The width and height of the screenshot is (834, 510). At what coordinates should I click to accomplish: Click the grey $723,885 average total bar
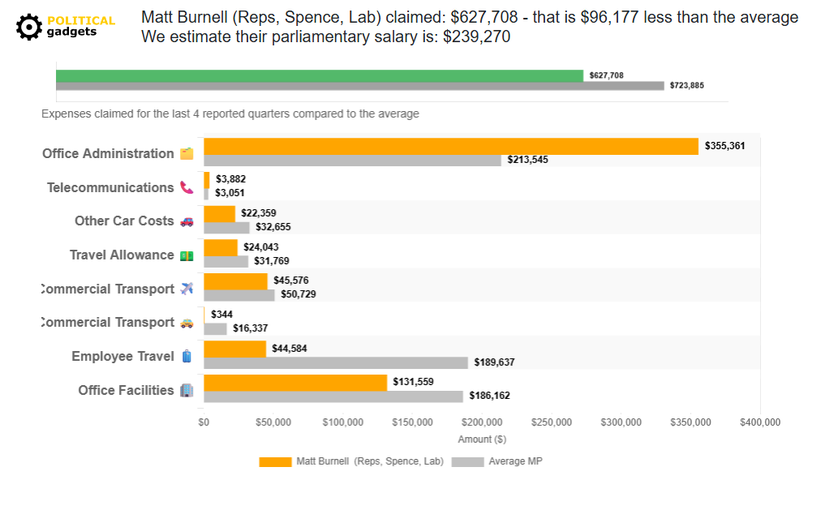[360, 86]
